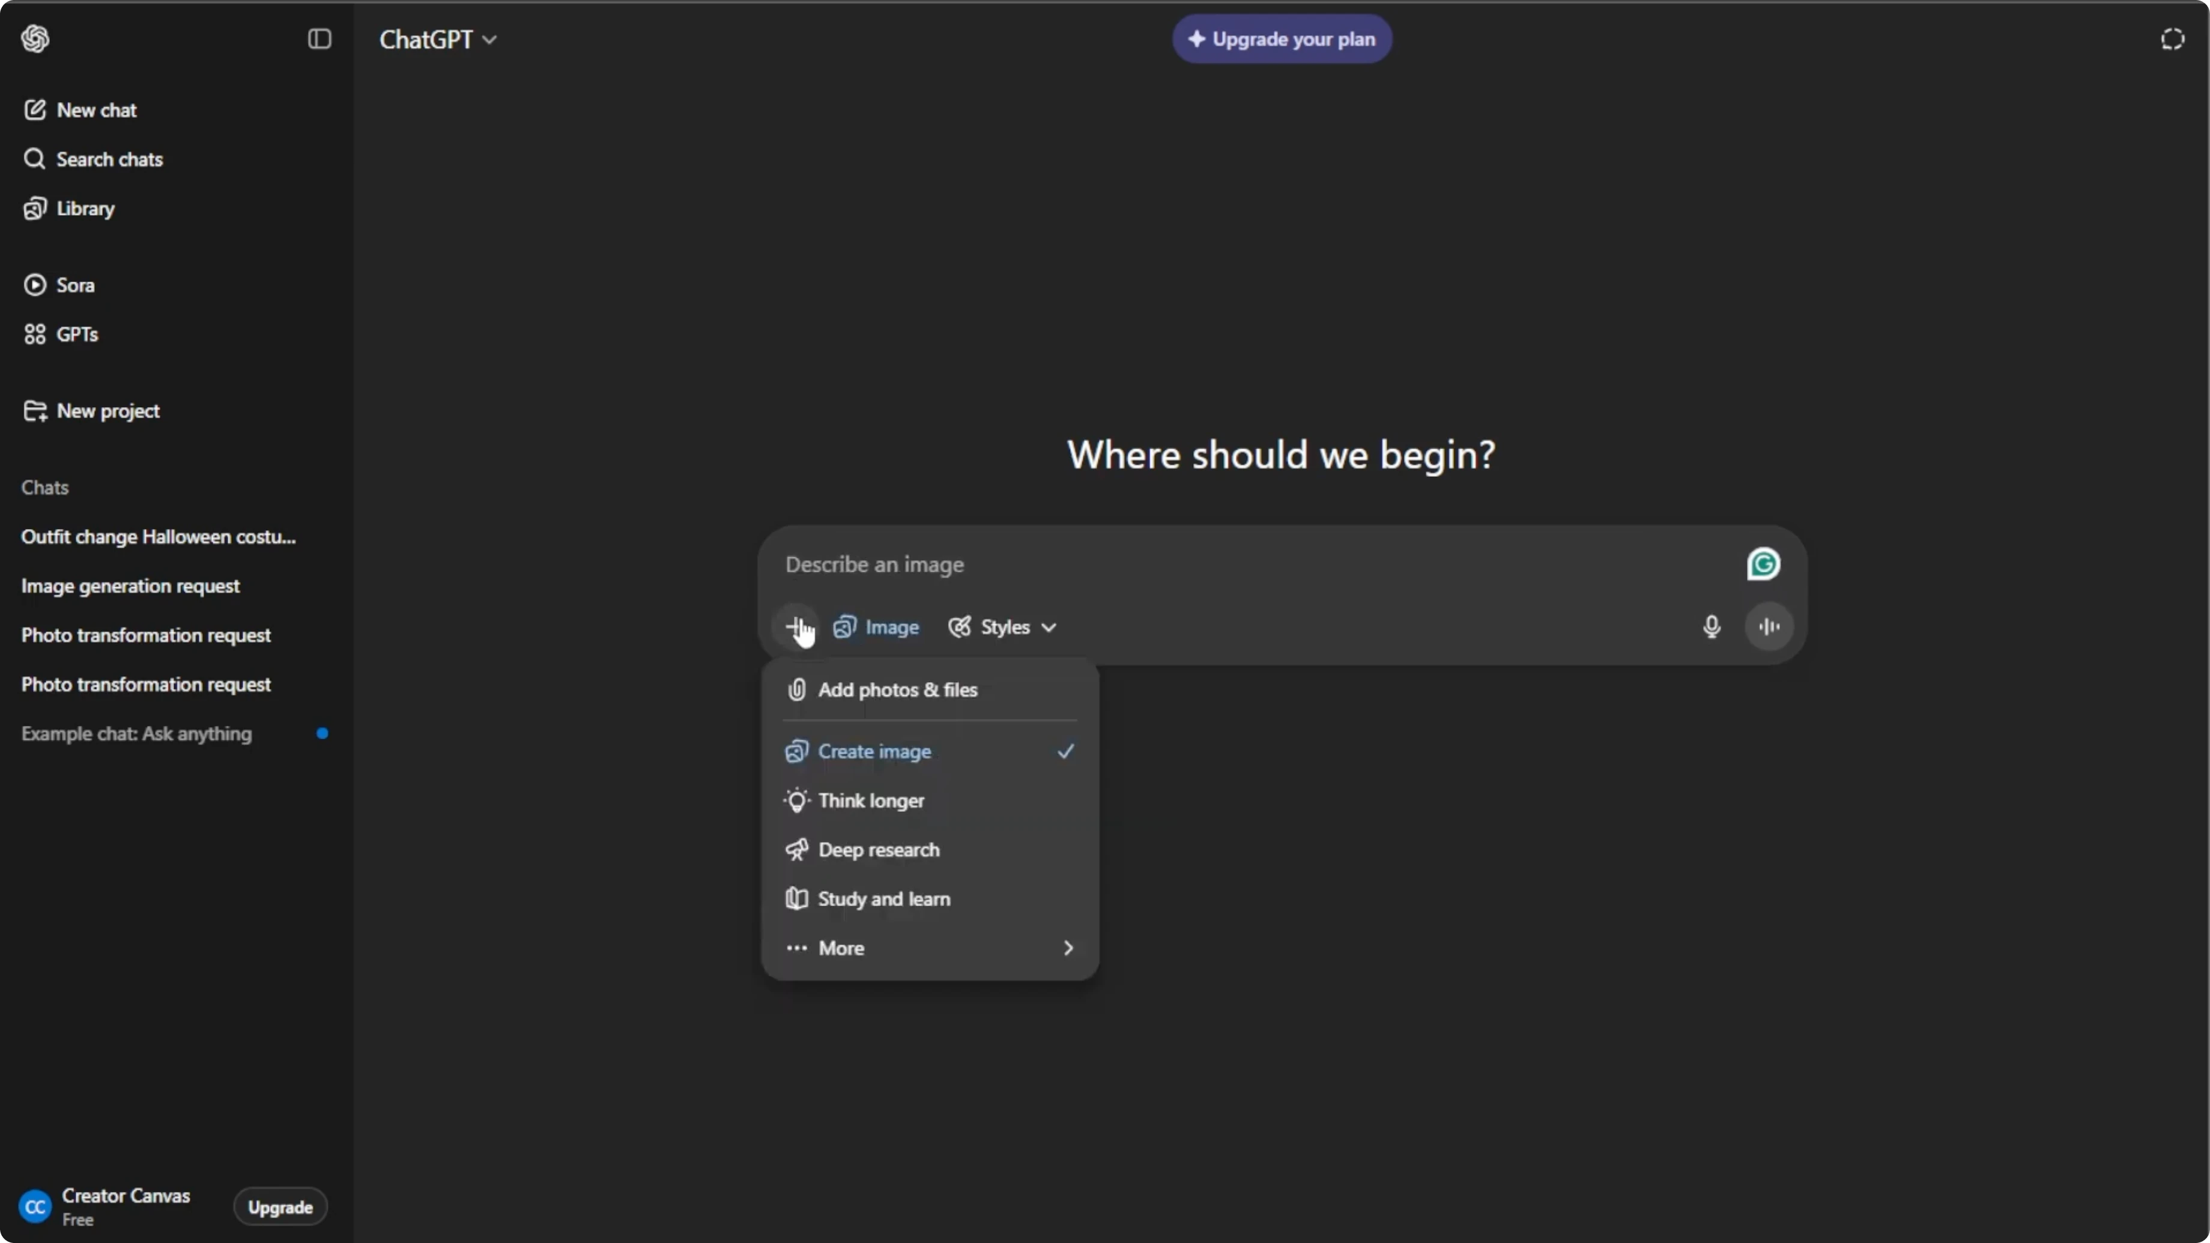This screenshot has height=1243, width=2210.
Task: Start a temporary chat via dashed circle icon
Action: point(2172,40)
